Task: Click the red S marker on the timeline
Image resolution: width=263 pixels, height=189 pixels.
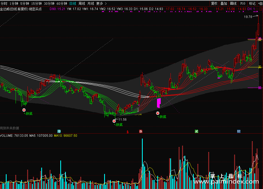Action: point(128,132)
